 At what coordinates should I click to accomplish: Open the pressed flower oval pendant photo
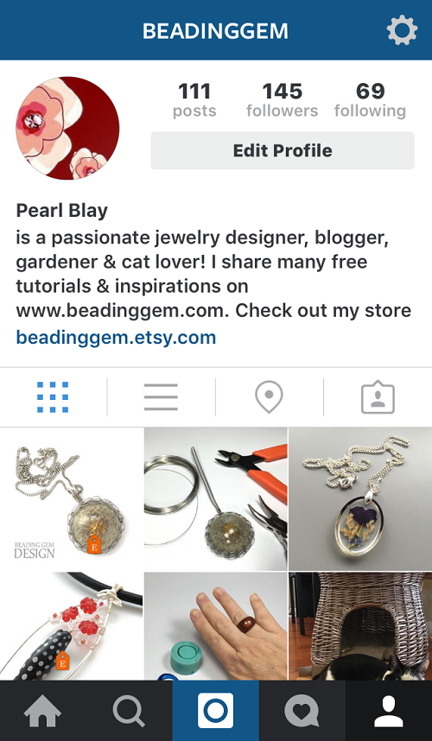[360, 498]
